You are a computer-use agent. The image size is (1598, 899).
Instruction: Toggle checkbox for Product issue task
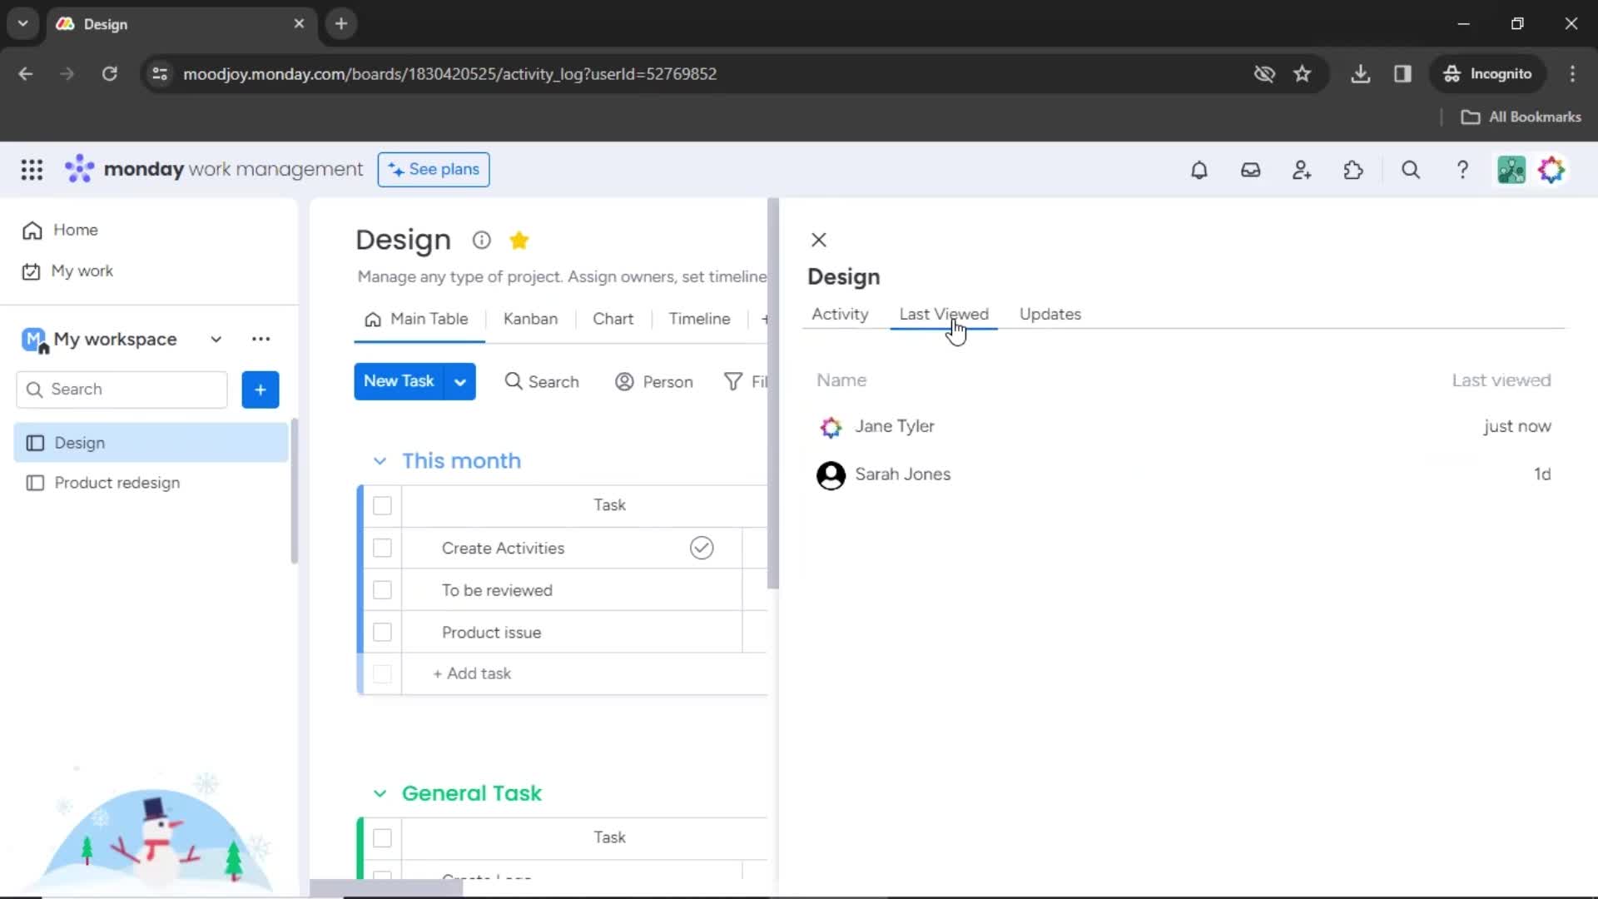tap(382, 633)
